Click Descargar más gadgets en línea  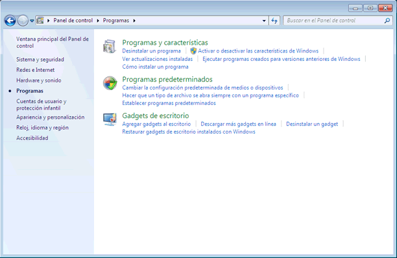(x=238, y=124)
